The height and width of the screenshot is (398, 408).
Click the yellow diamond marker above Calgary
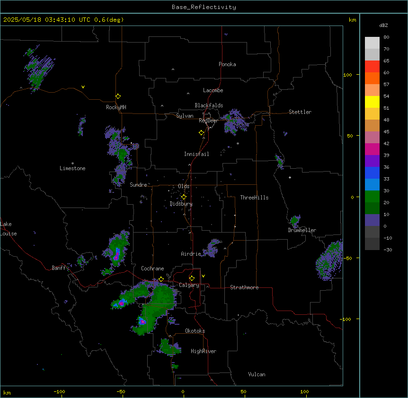192,278
